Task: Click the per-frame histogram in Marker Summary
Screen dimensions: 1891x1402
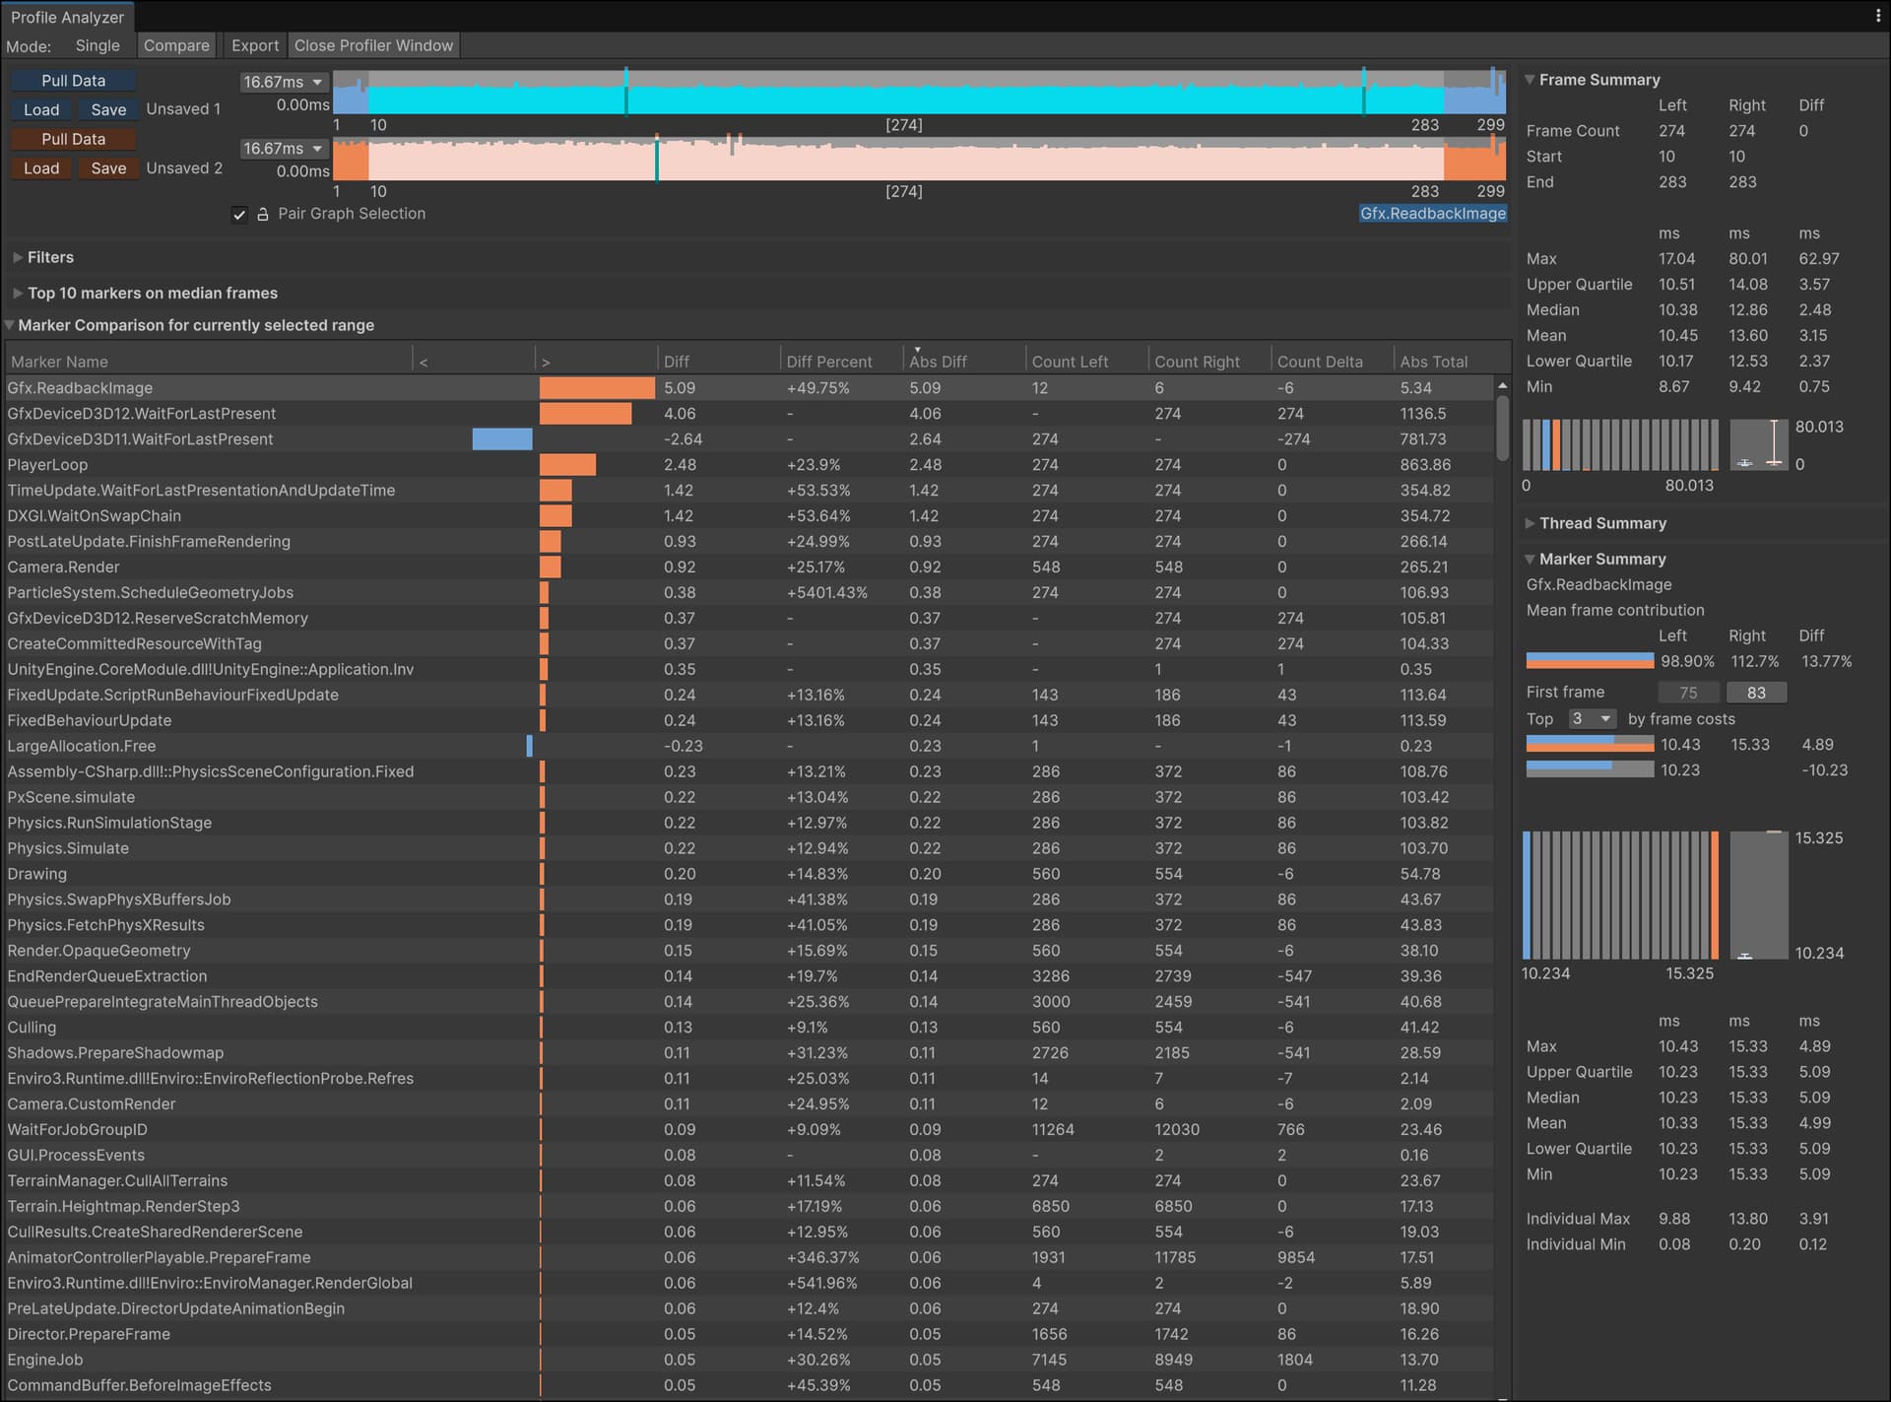Action: [1620, 897]
